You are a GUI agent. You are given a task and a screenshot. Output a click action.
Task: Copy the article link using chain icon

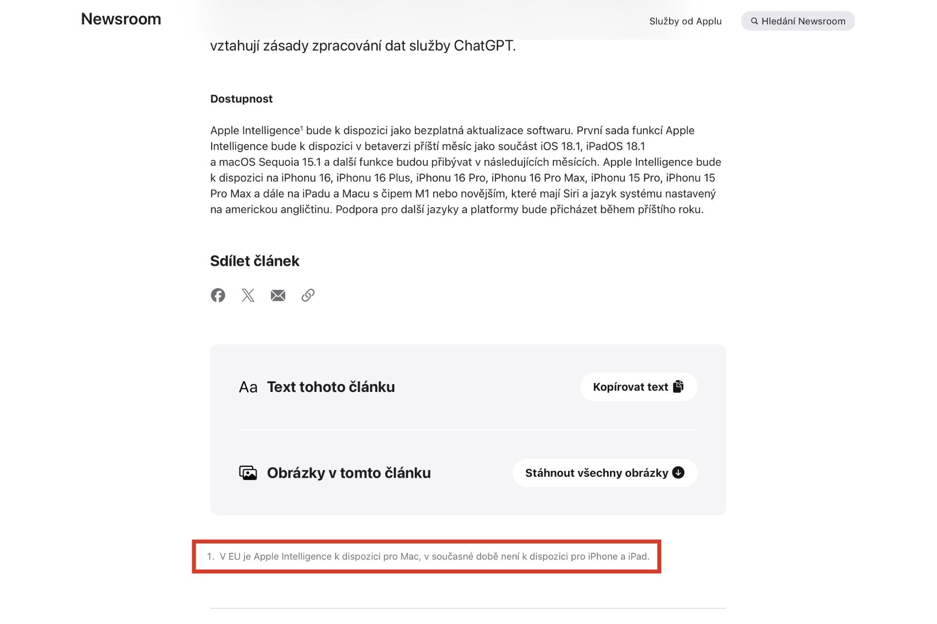[x=308, y=295]
